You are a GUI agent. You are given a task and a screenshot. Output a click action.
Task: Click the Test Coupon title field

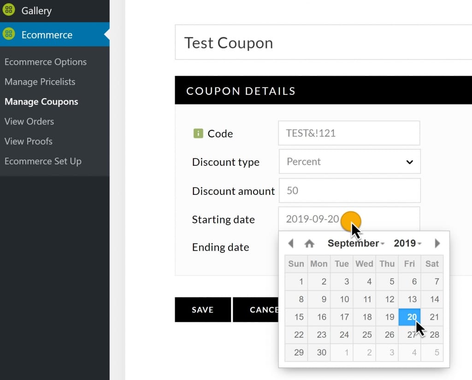(323, 42)
